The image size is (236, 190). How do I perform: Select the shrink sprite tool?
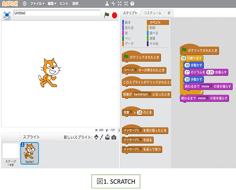tap(126, 4)
